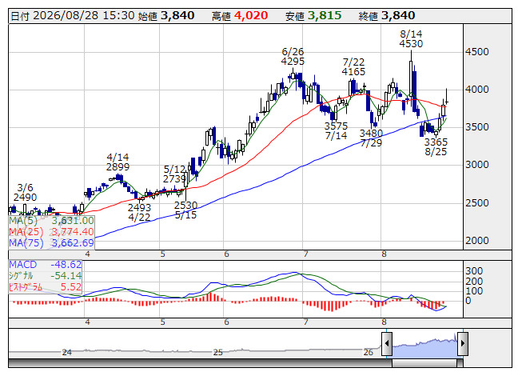Viewport: 522px width, 376px height.
Task: Click the MA(75) 3,662.69 legend entry
Action: [51, 243]
